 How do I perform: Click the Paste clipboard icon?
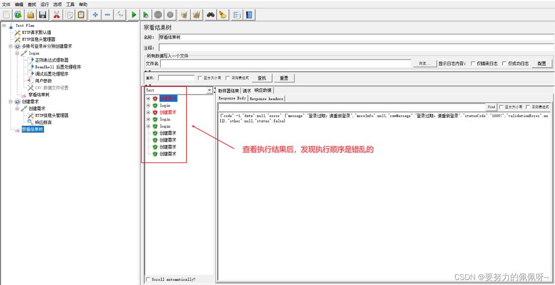coord(81,15)
